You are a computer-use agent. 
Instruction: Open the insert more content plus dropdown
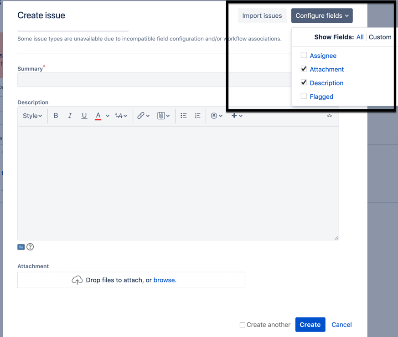235,115
